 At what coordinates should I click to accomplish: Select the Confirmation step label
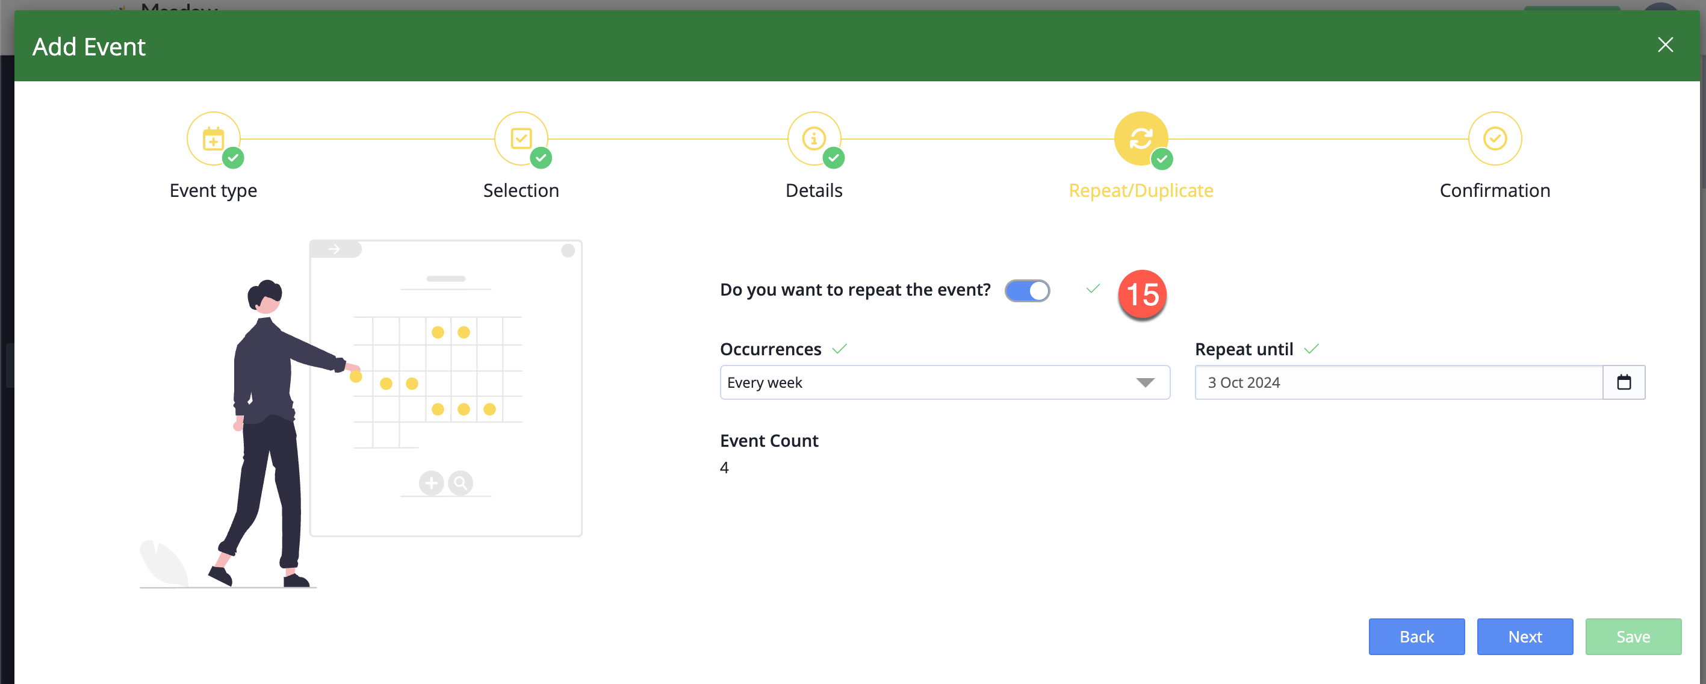1495,191
